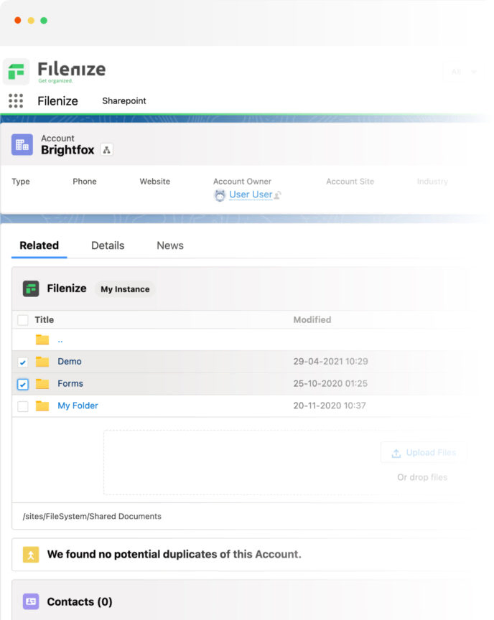Click the Website field label
This screenshot has width=494, height=620.
(x=154, y=182)
